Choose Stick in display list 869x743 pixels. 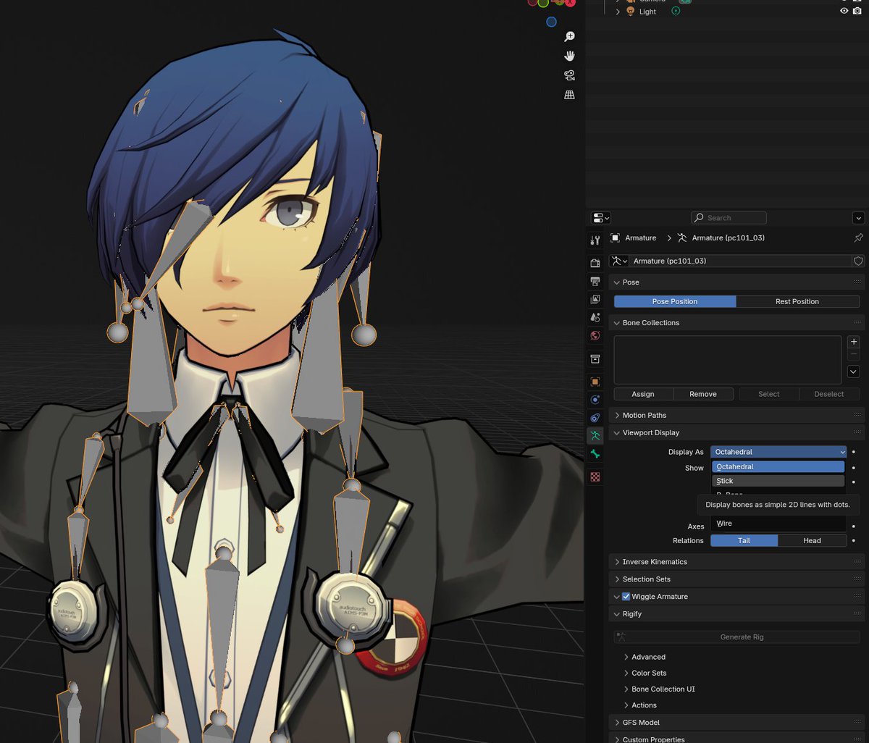coord(778,481)
